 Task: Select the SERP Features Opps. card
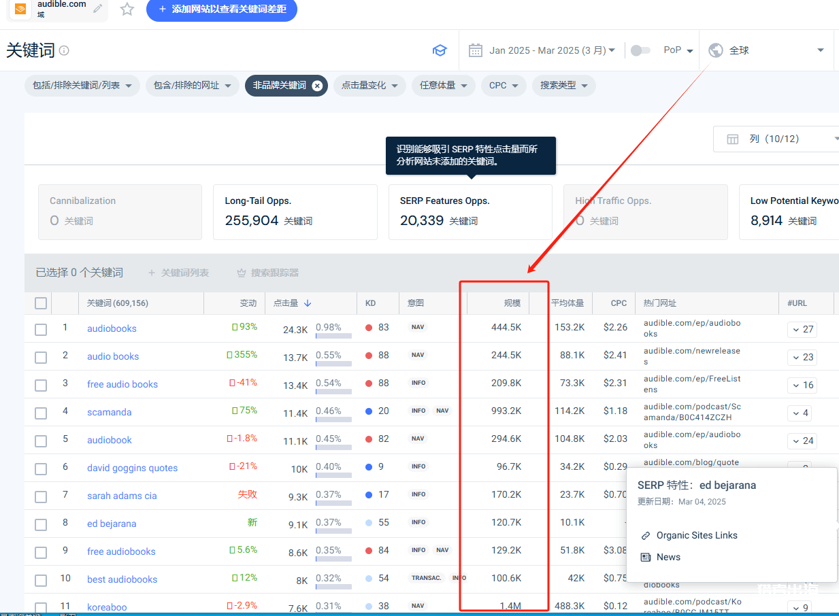point(470,212)
